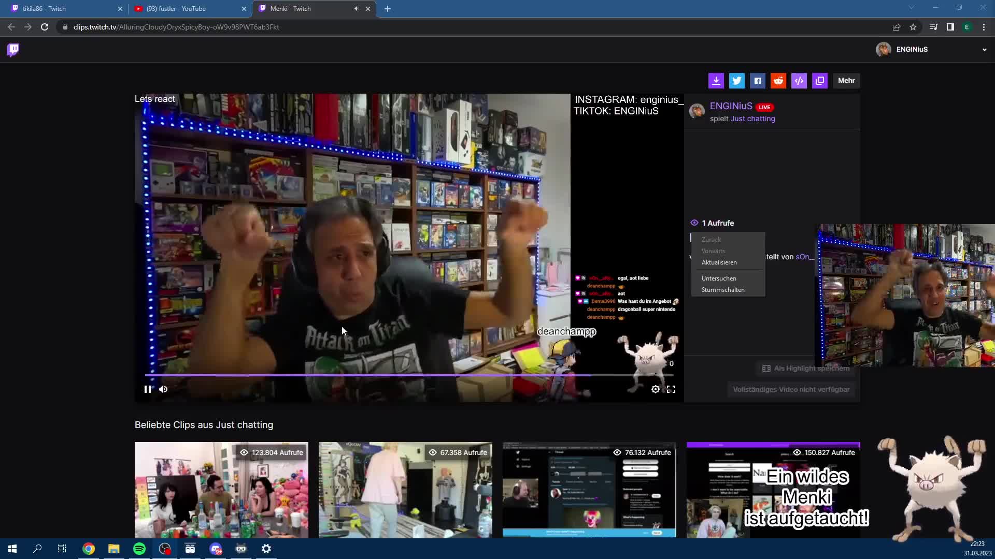Click the ENGINiuS channel avatar
This screenshot has width=995, height=559.
(x=696, y=111)
